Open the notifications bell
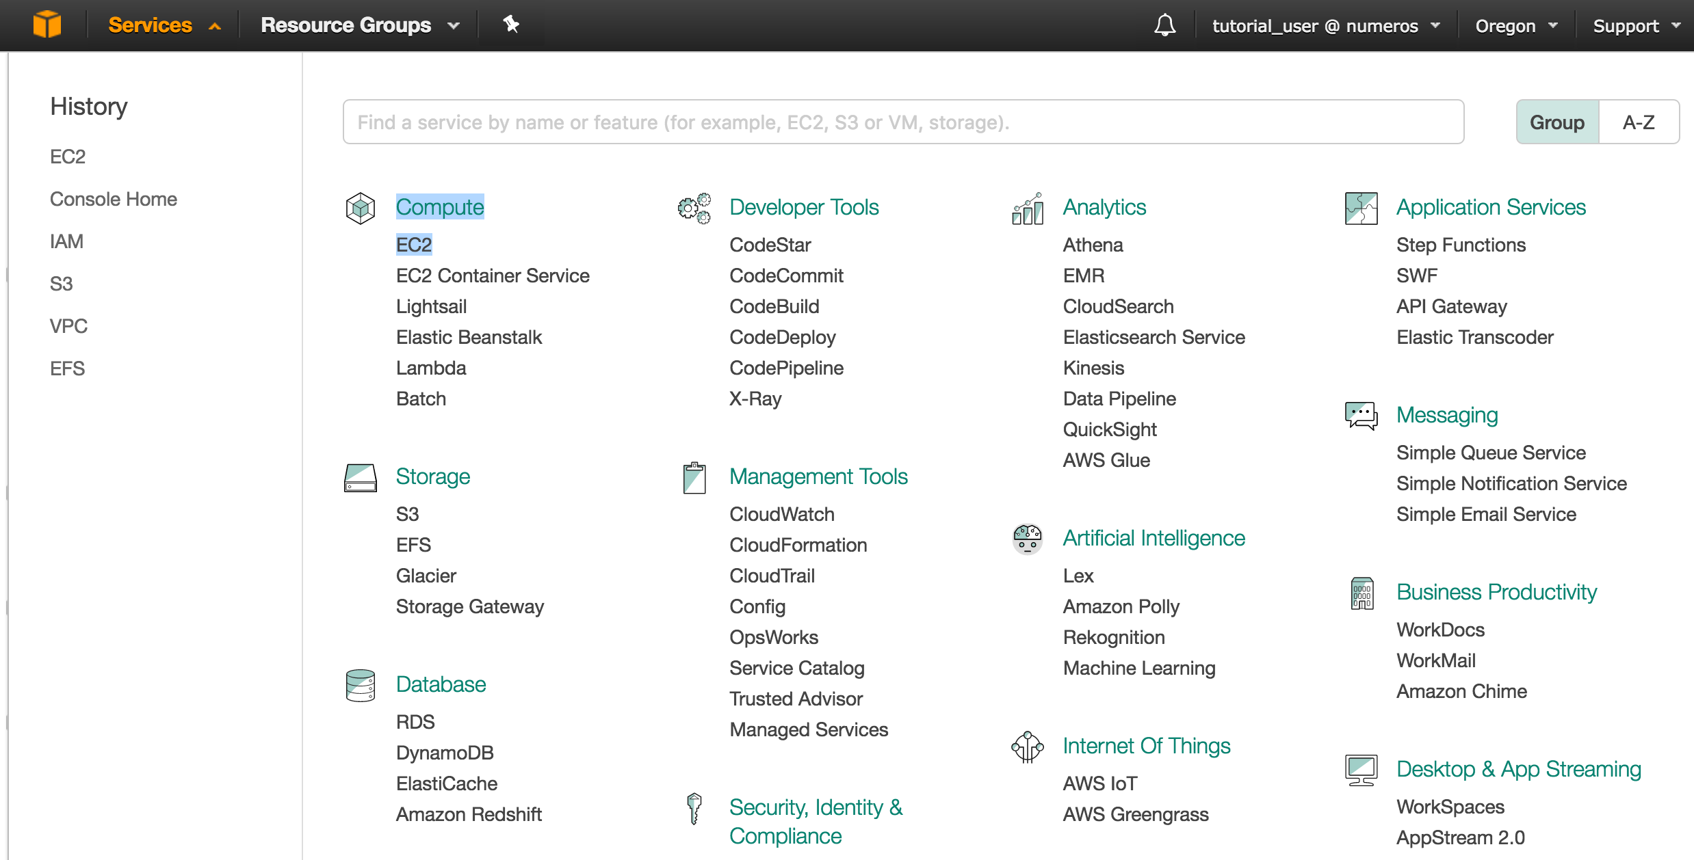 pos(1164,25)
